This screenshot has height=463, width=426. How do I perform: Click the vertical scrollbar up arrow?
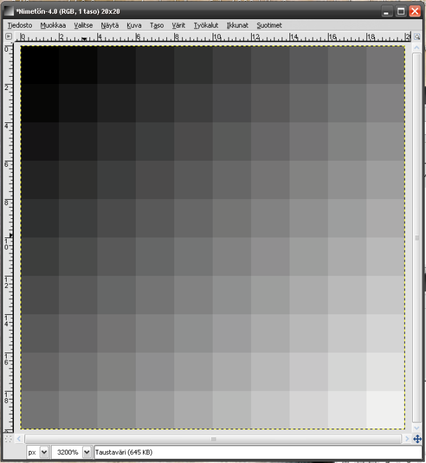coord(417,48)
